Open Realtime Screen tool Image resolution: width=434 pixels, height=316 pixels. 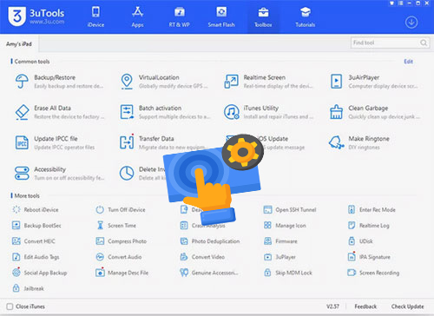pos(268,82)
